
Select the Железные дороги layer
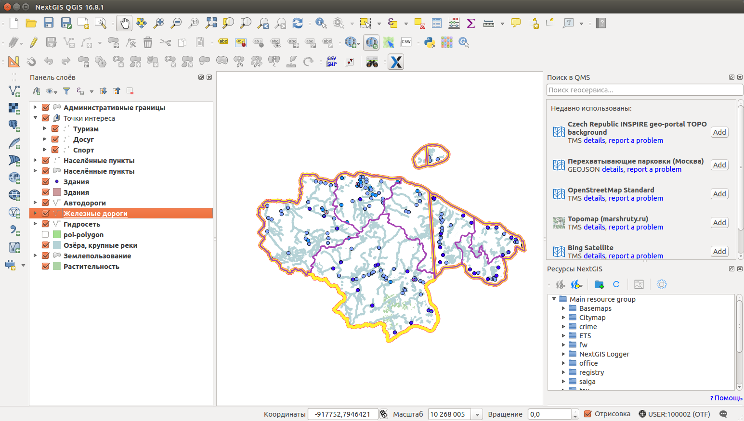(x=95, y=214)
